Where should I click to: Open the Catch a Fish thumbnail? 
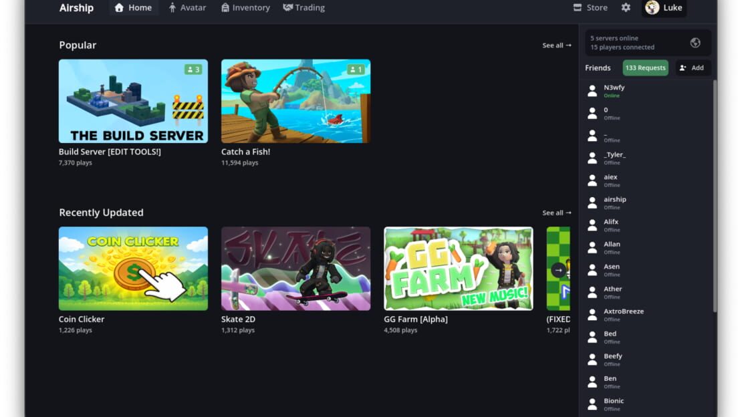click(295, 101)
